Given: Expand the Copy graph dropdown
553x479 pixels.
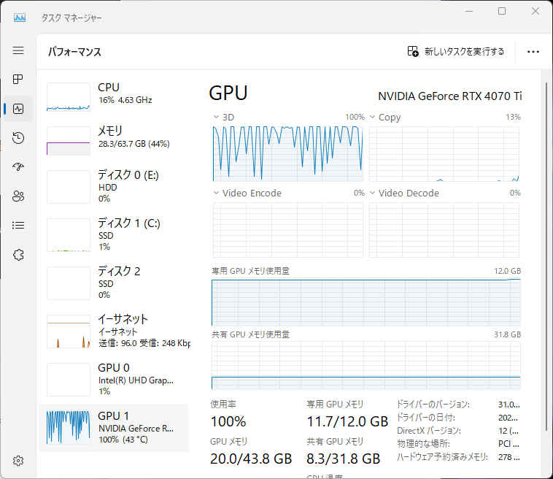Looking at the screenshot, I should click(x=373, y=117).
